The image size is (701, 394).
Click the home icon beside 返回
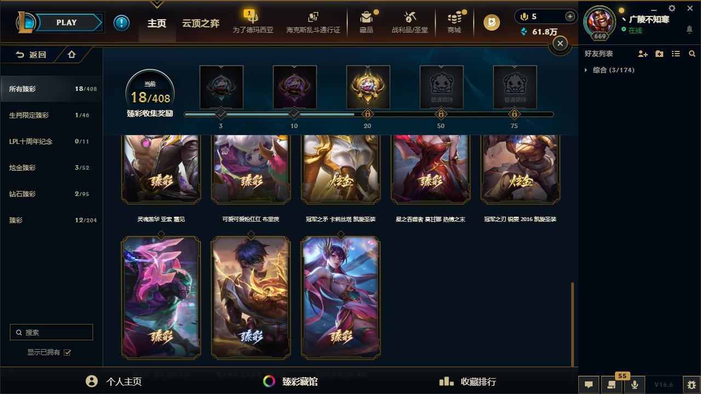(x=72, y=54)
